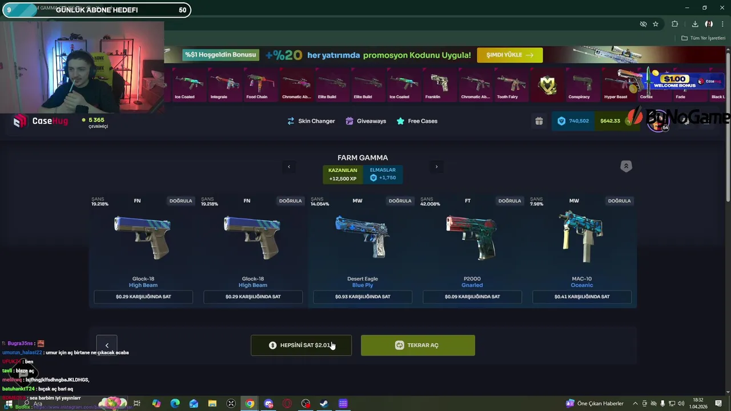
Task: Open the gift box rewards icon
Action: pyautogui.click(x=539, y=121)
